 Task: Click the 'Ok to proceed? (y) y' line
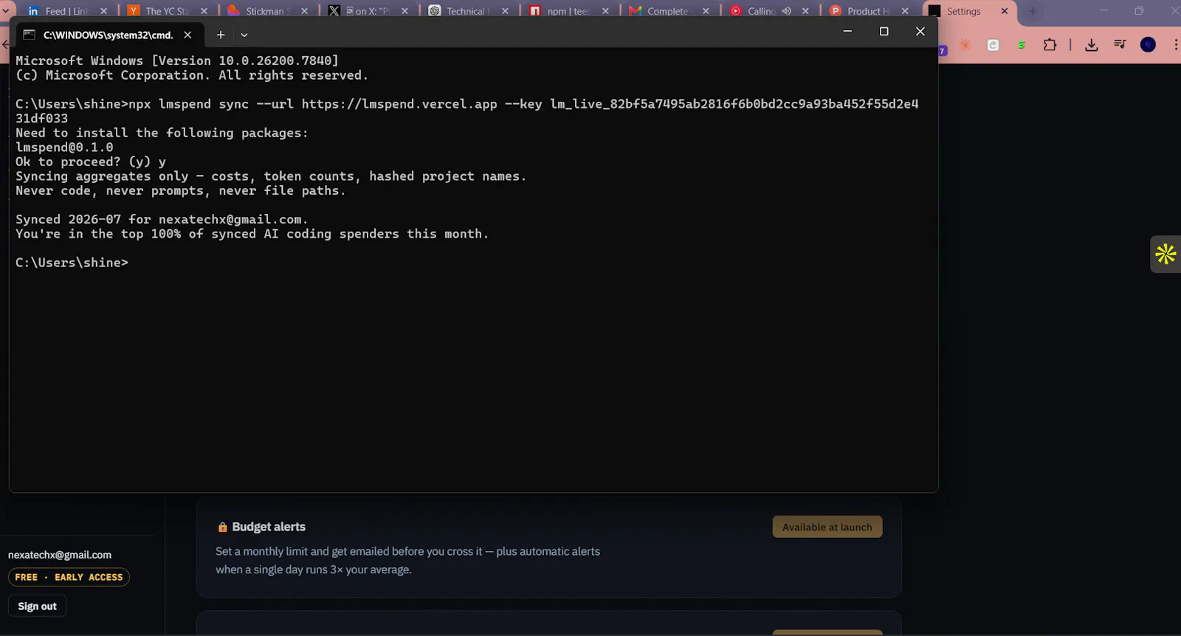click(91, 162)
